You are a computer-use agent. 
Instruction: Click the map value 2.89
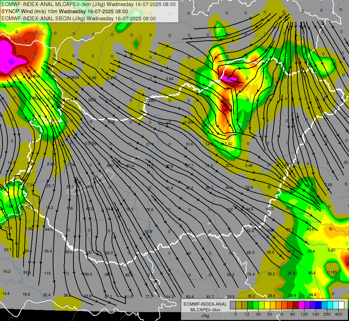coord(92,78)
